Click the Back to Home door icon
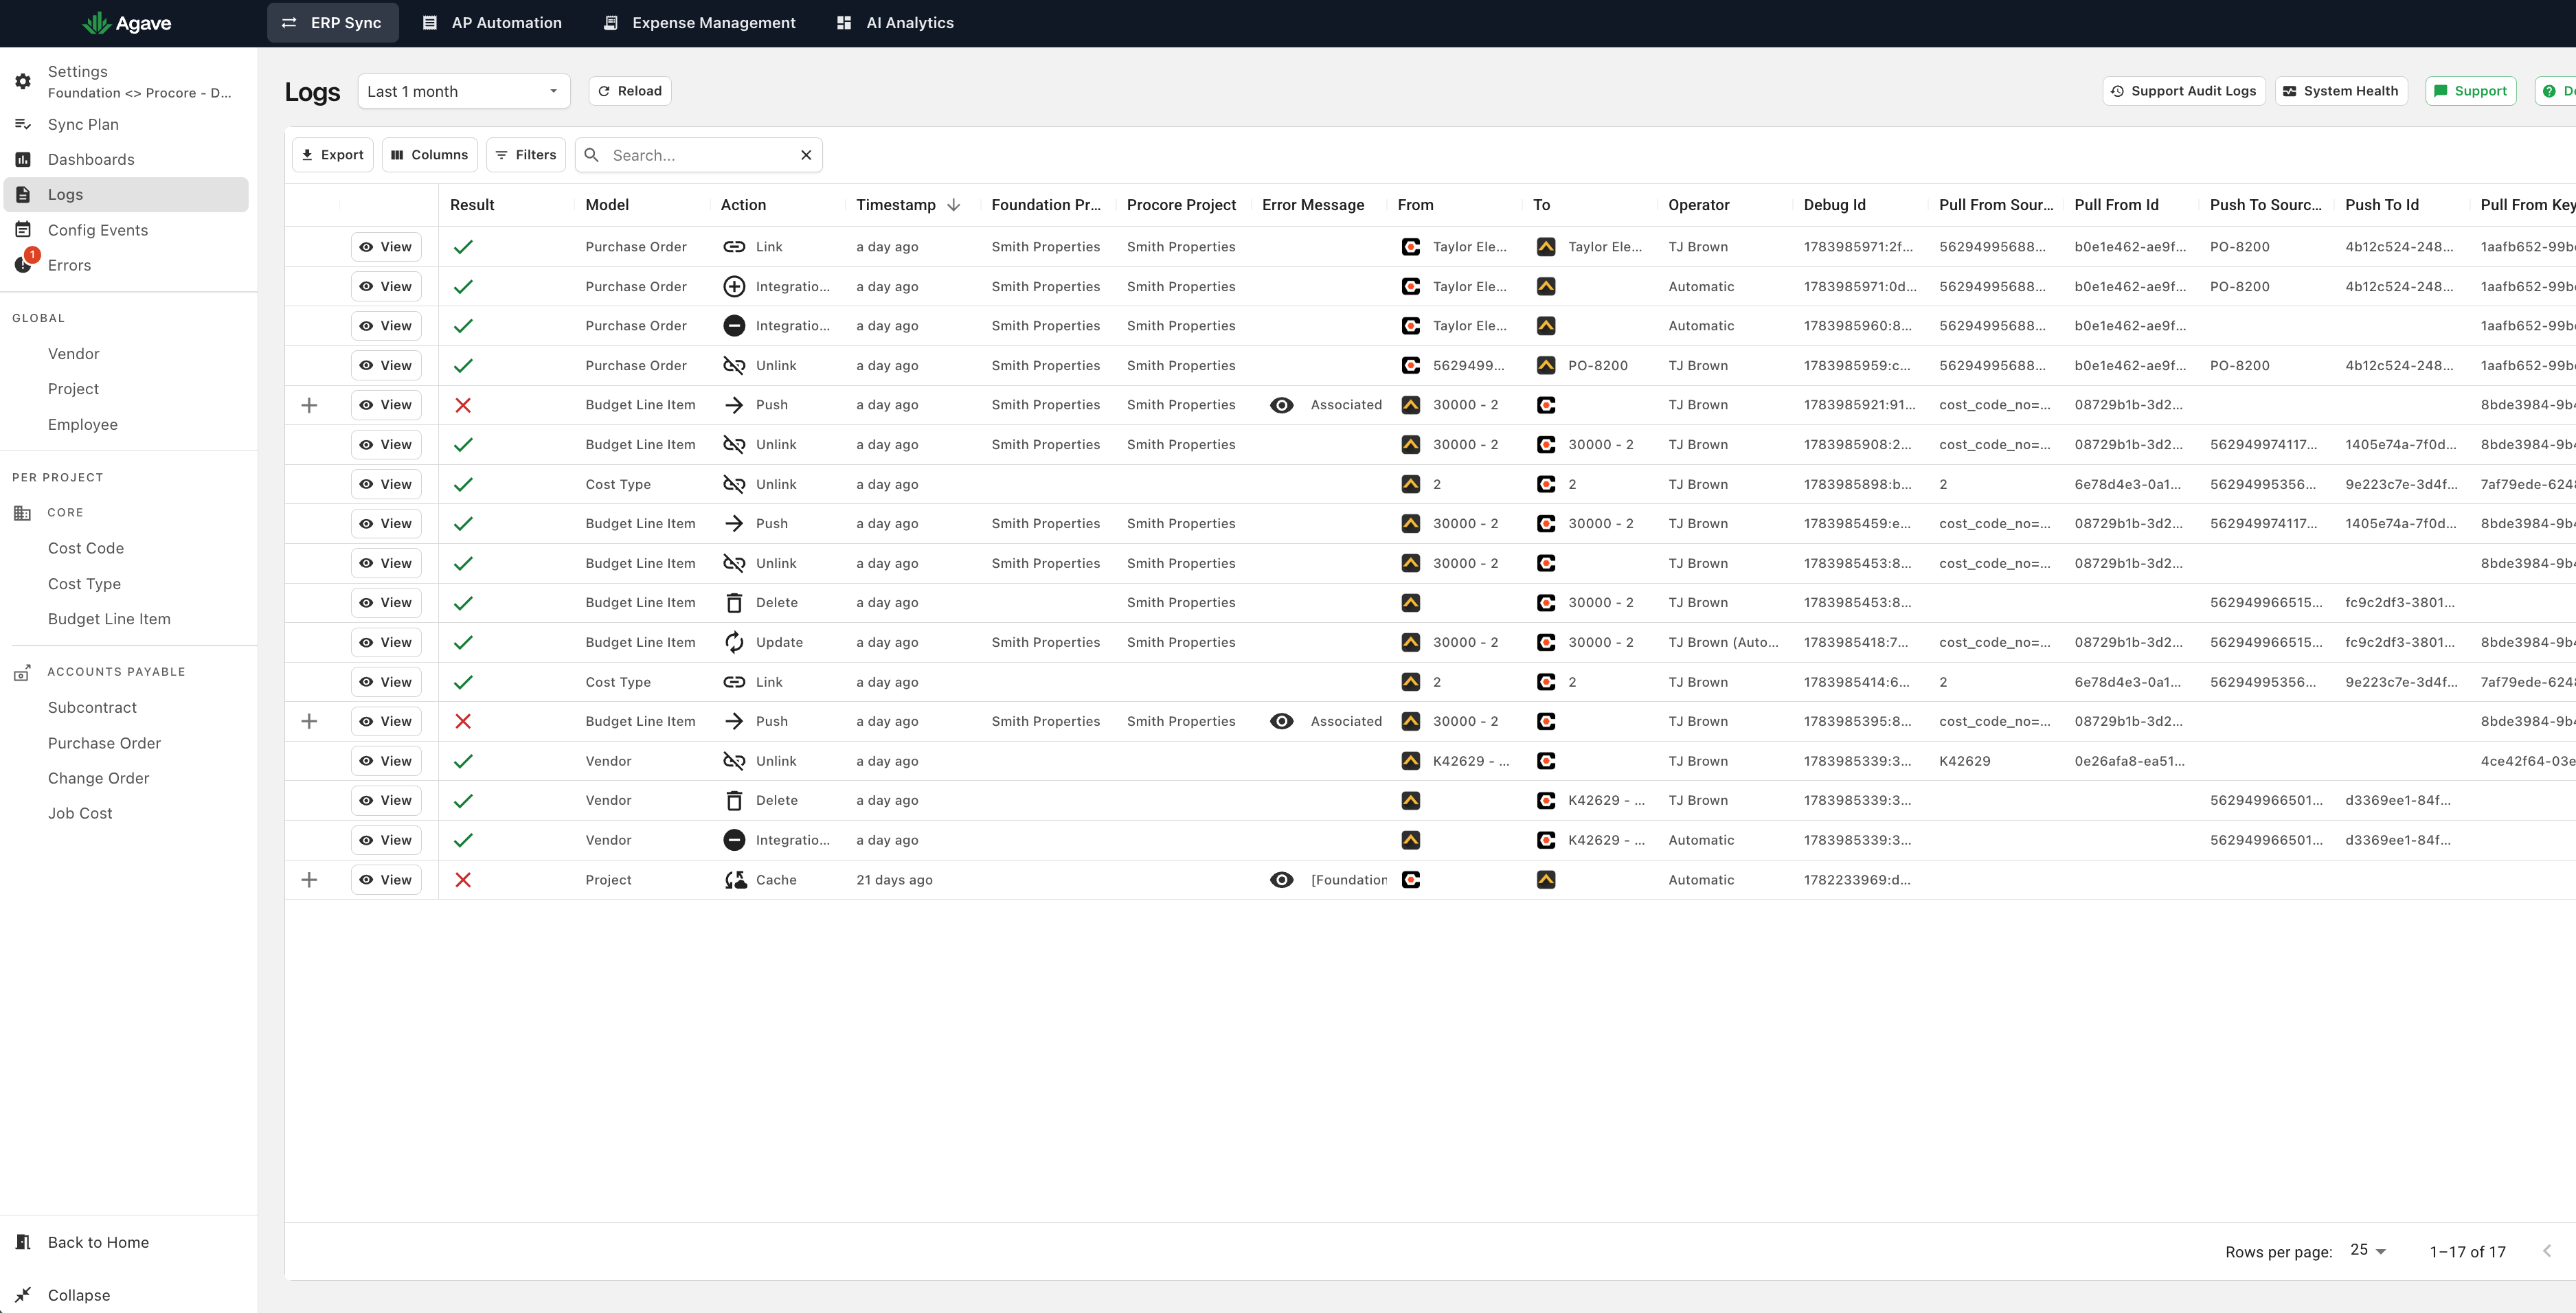Screen dimensions: 2576x1313 click(x=23, y=1242)
